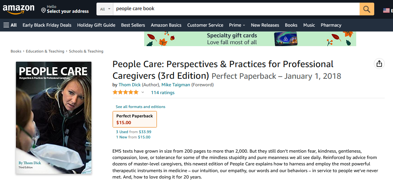
Task: Open the hamburger All menu
Action: (10, 25)
